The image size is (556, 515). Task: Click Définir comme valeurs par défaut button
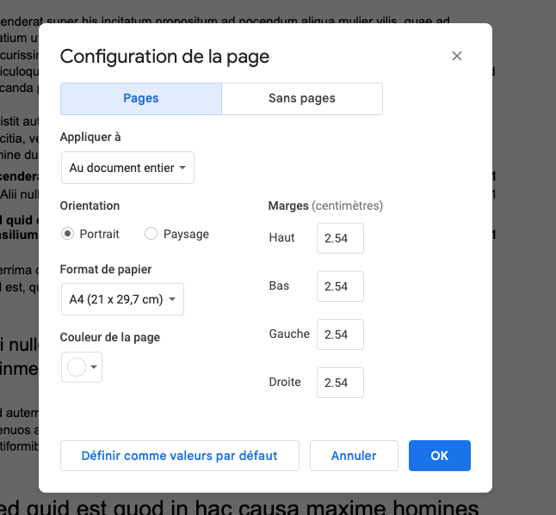click(180, 456)
